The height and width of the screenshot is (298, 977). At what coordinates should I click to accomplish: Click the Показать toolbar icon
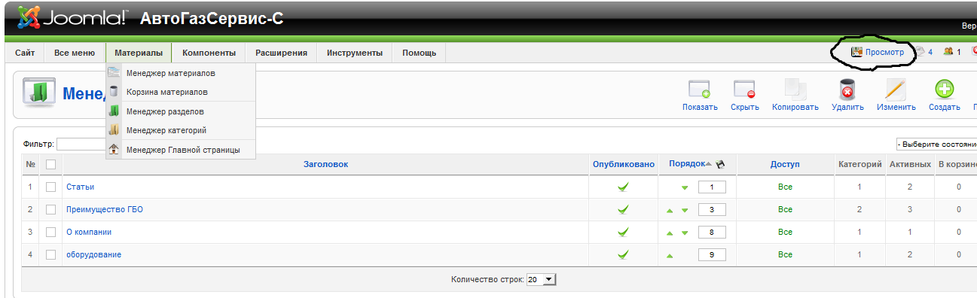700,90
